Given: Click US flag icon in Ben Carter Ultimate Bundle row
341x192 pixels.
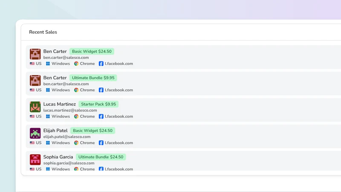Looking at the screenshot, I should [x=32, y=90].
